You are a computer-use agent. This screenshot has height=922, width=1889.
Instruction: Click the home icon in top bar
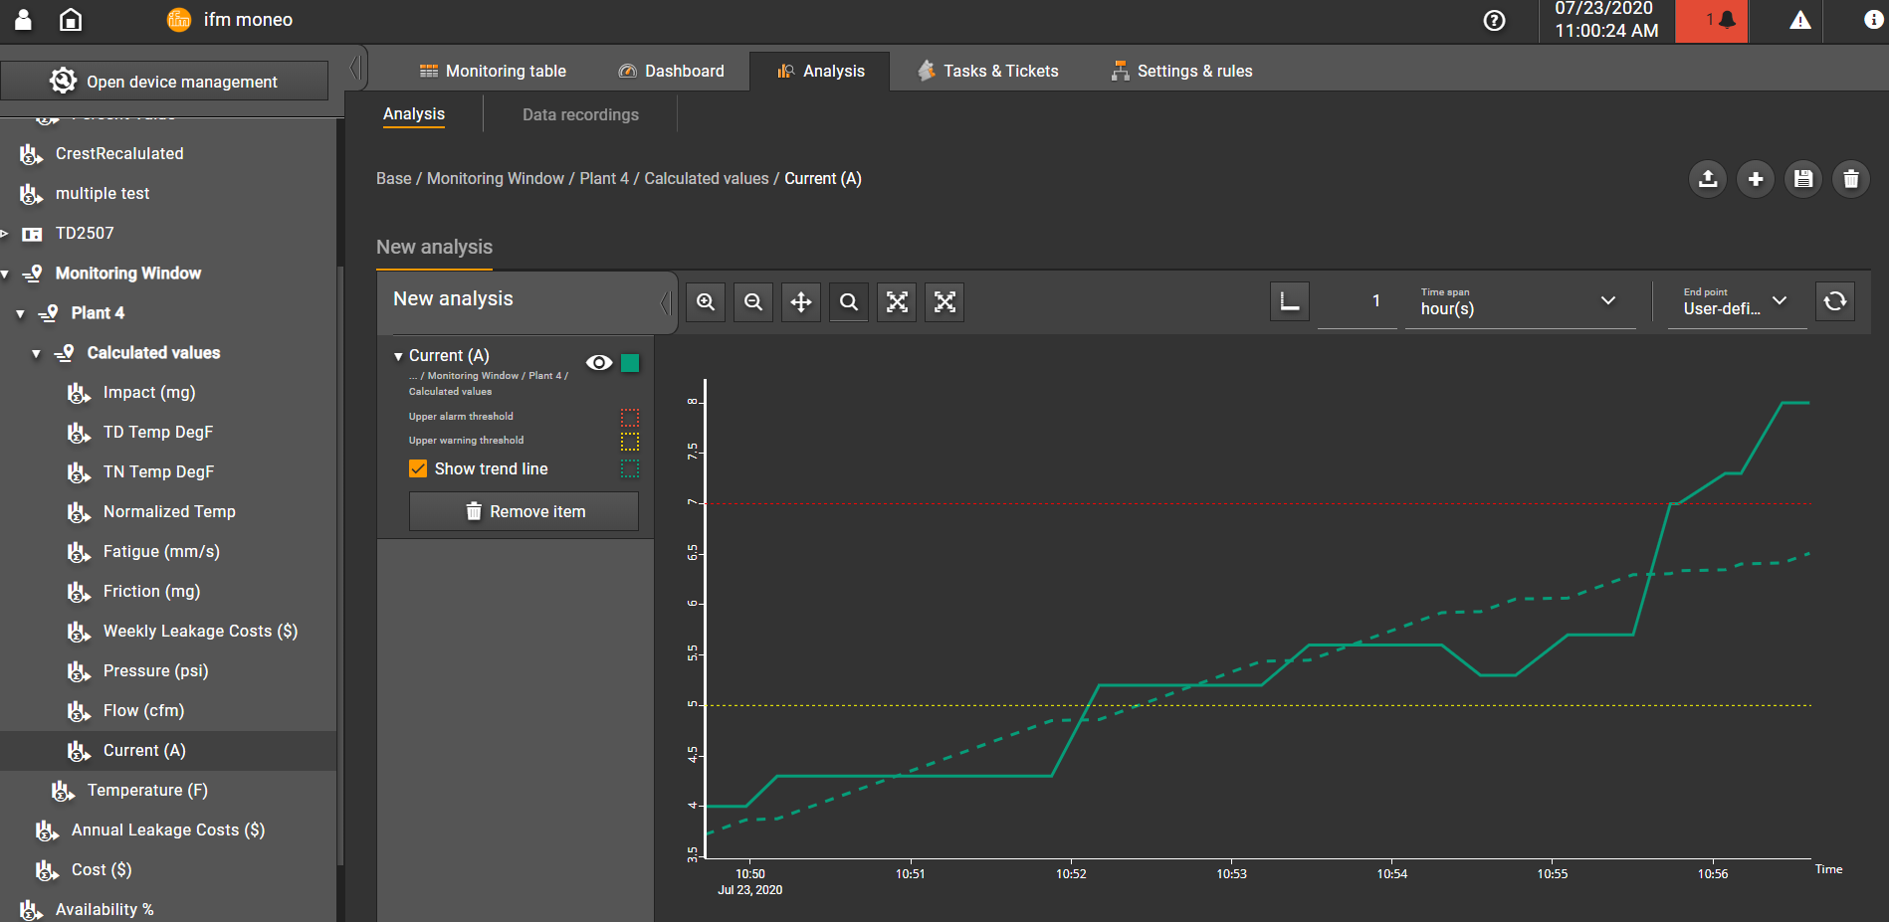[71, 20]
